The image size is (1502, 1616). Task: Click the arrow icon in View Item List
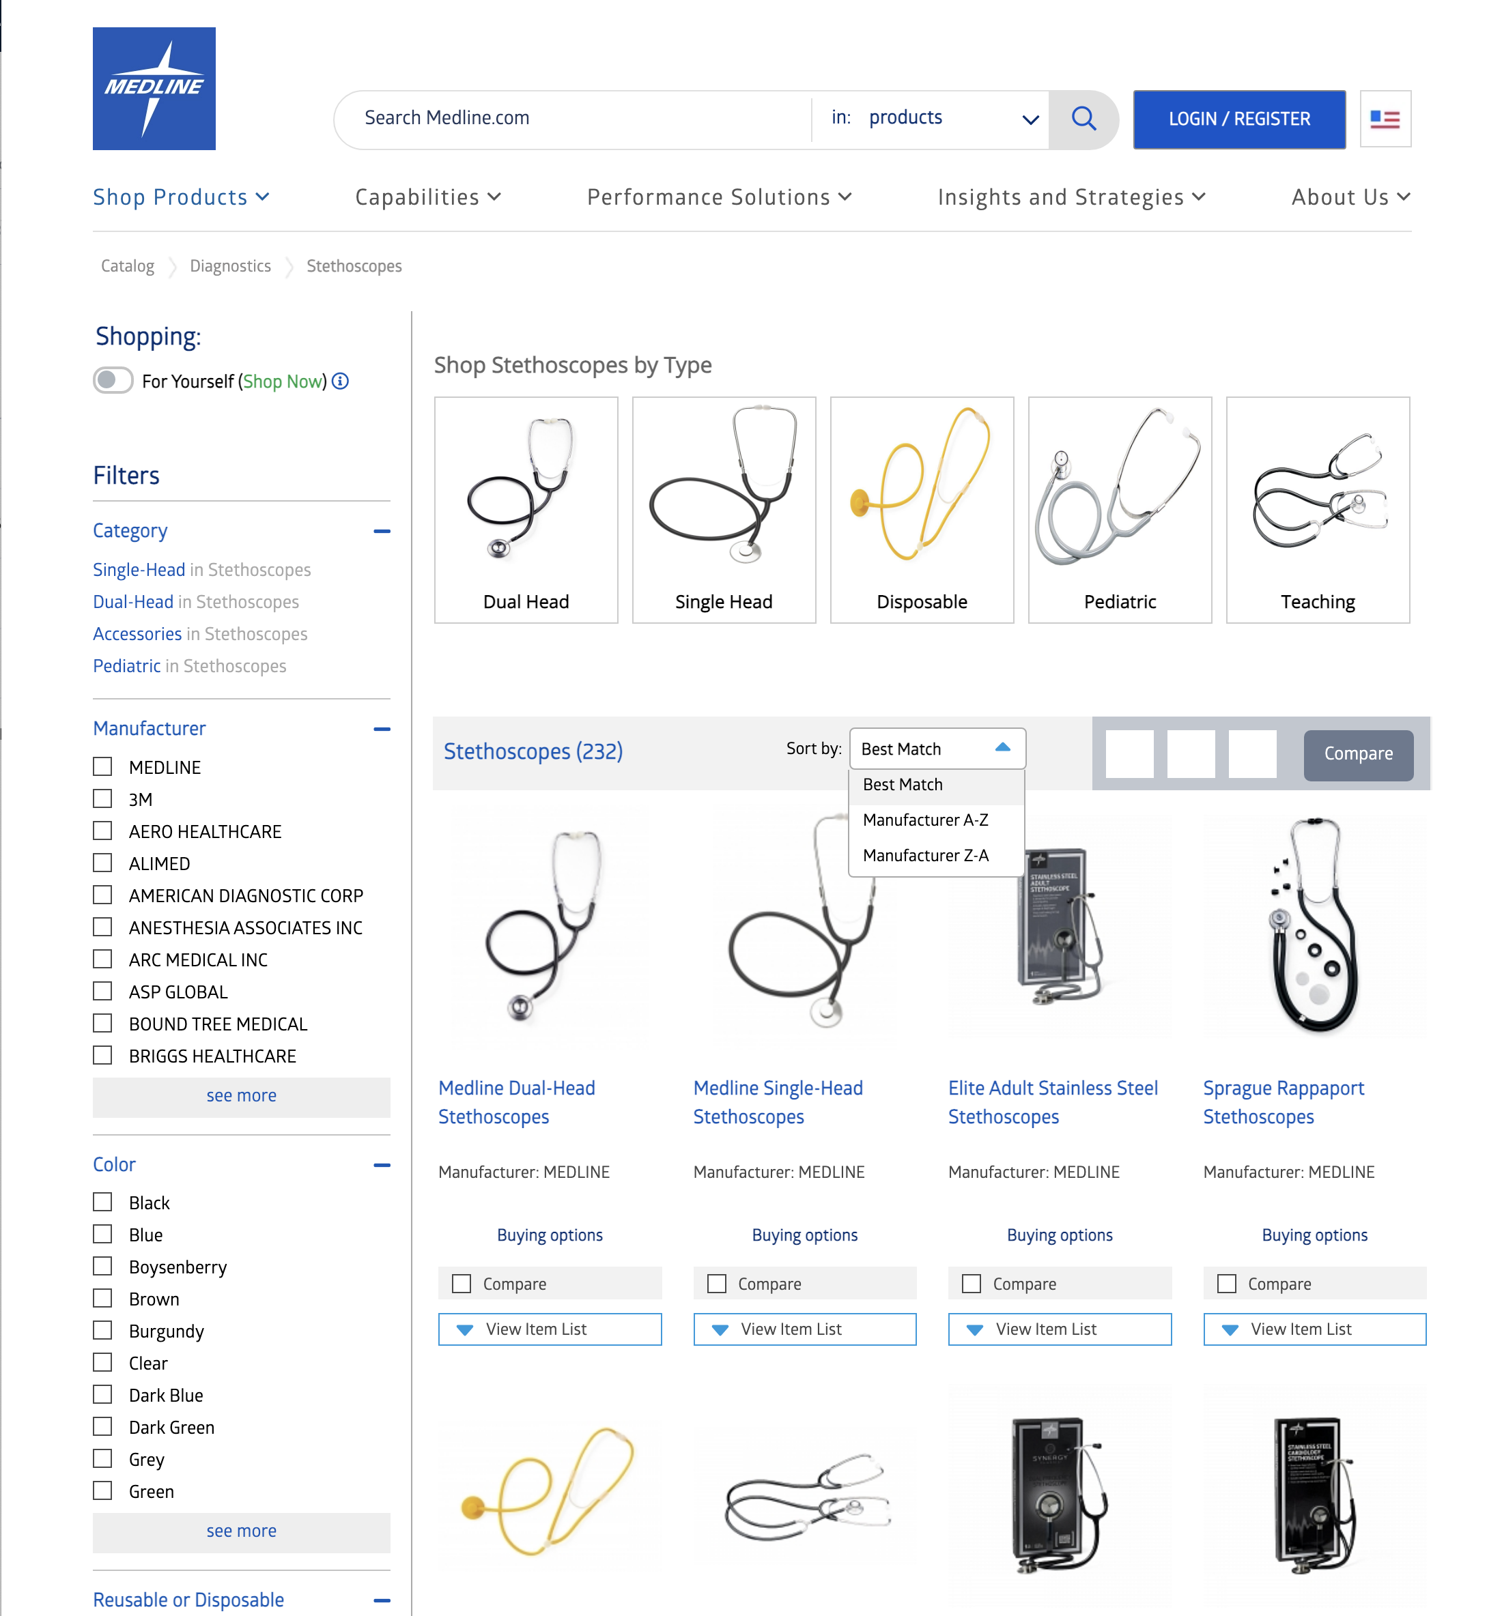point(464,1329)
